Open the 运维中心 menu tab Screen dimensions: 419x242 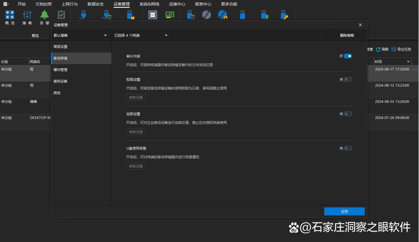point(177,4)
